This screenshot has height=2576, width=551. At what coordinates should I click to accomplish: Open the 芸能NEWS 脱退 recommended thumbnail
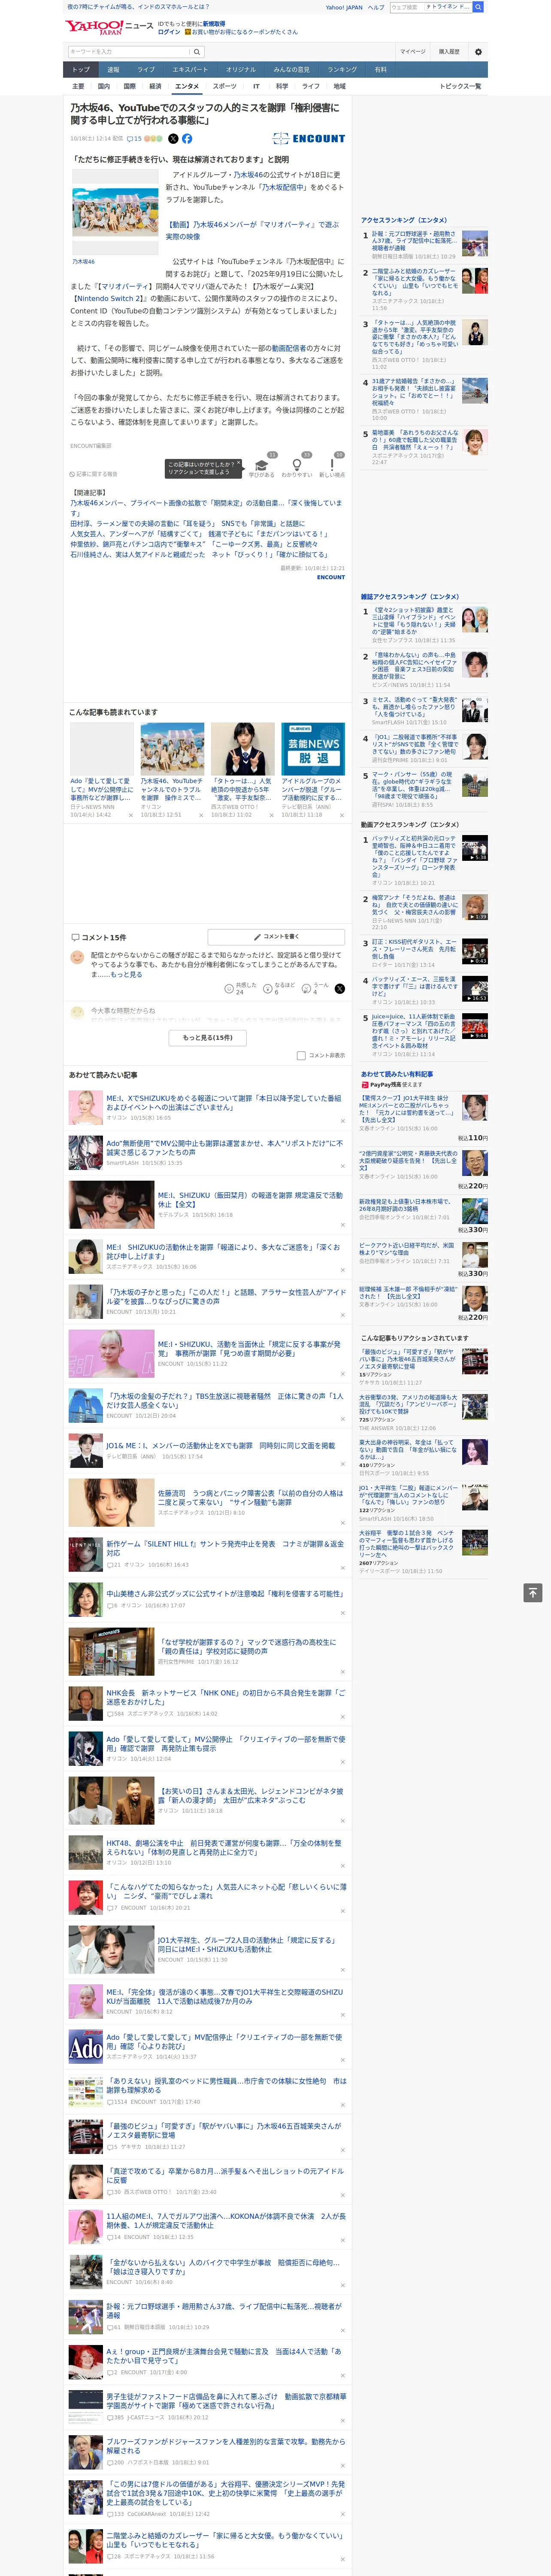pos(313,749)
